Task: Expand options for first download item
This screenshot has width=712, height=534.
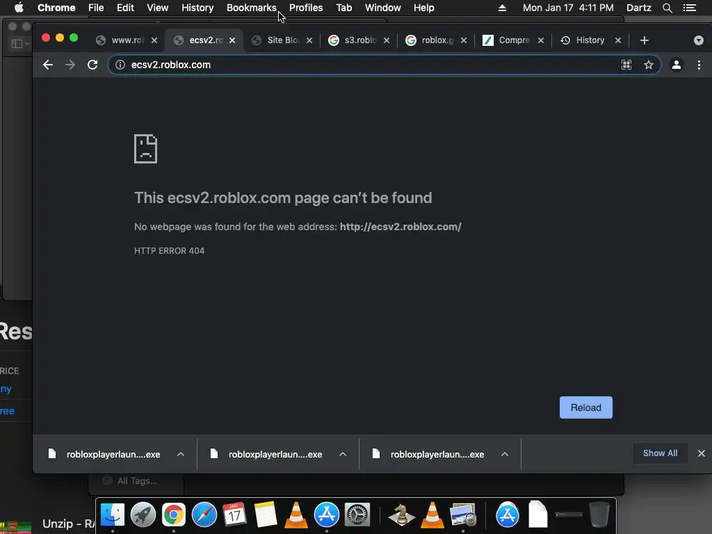Action: 181,454
